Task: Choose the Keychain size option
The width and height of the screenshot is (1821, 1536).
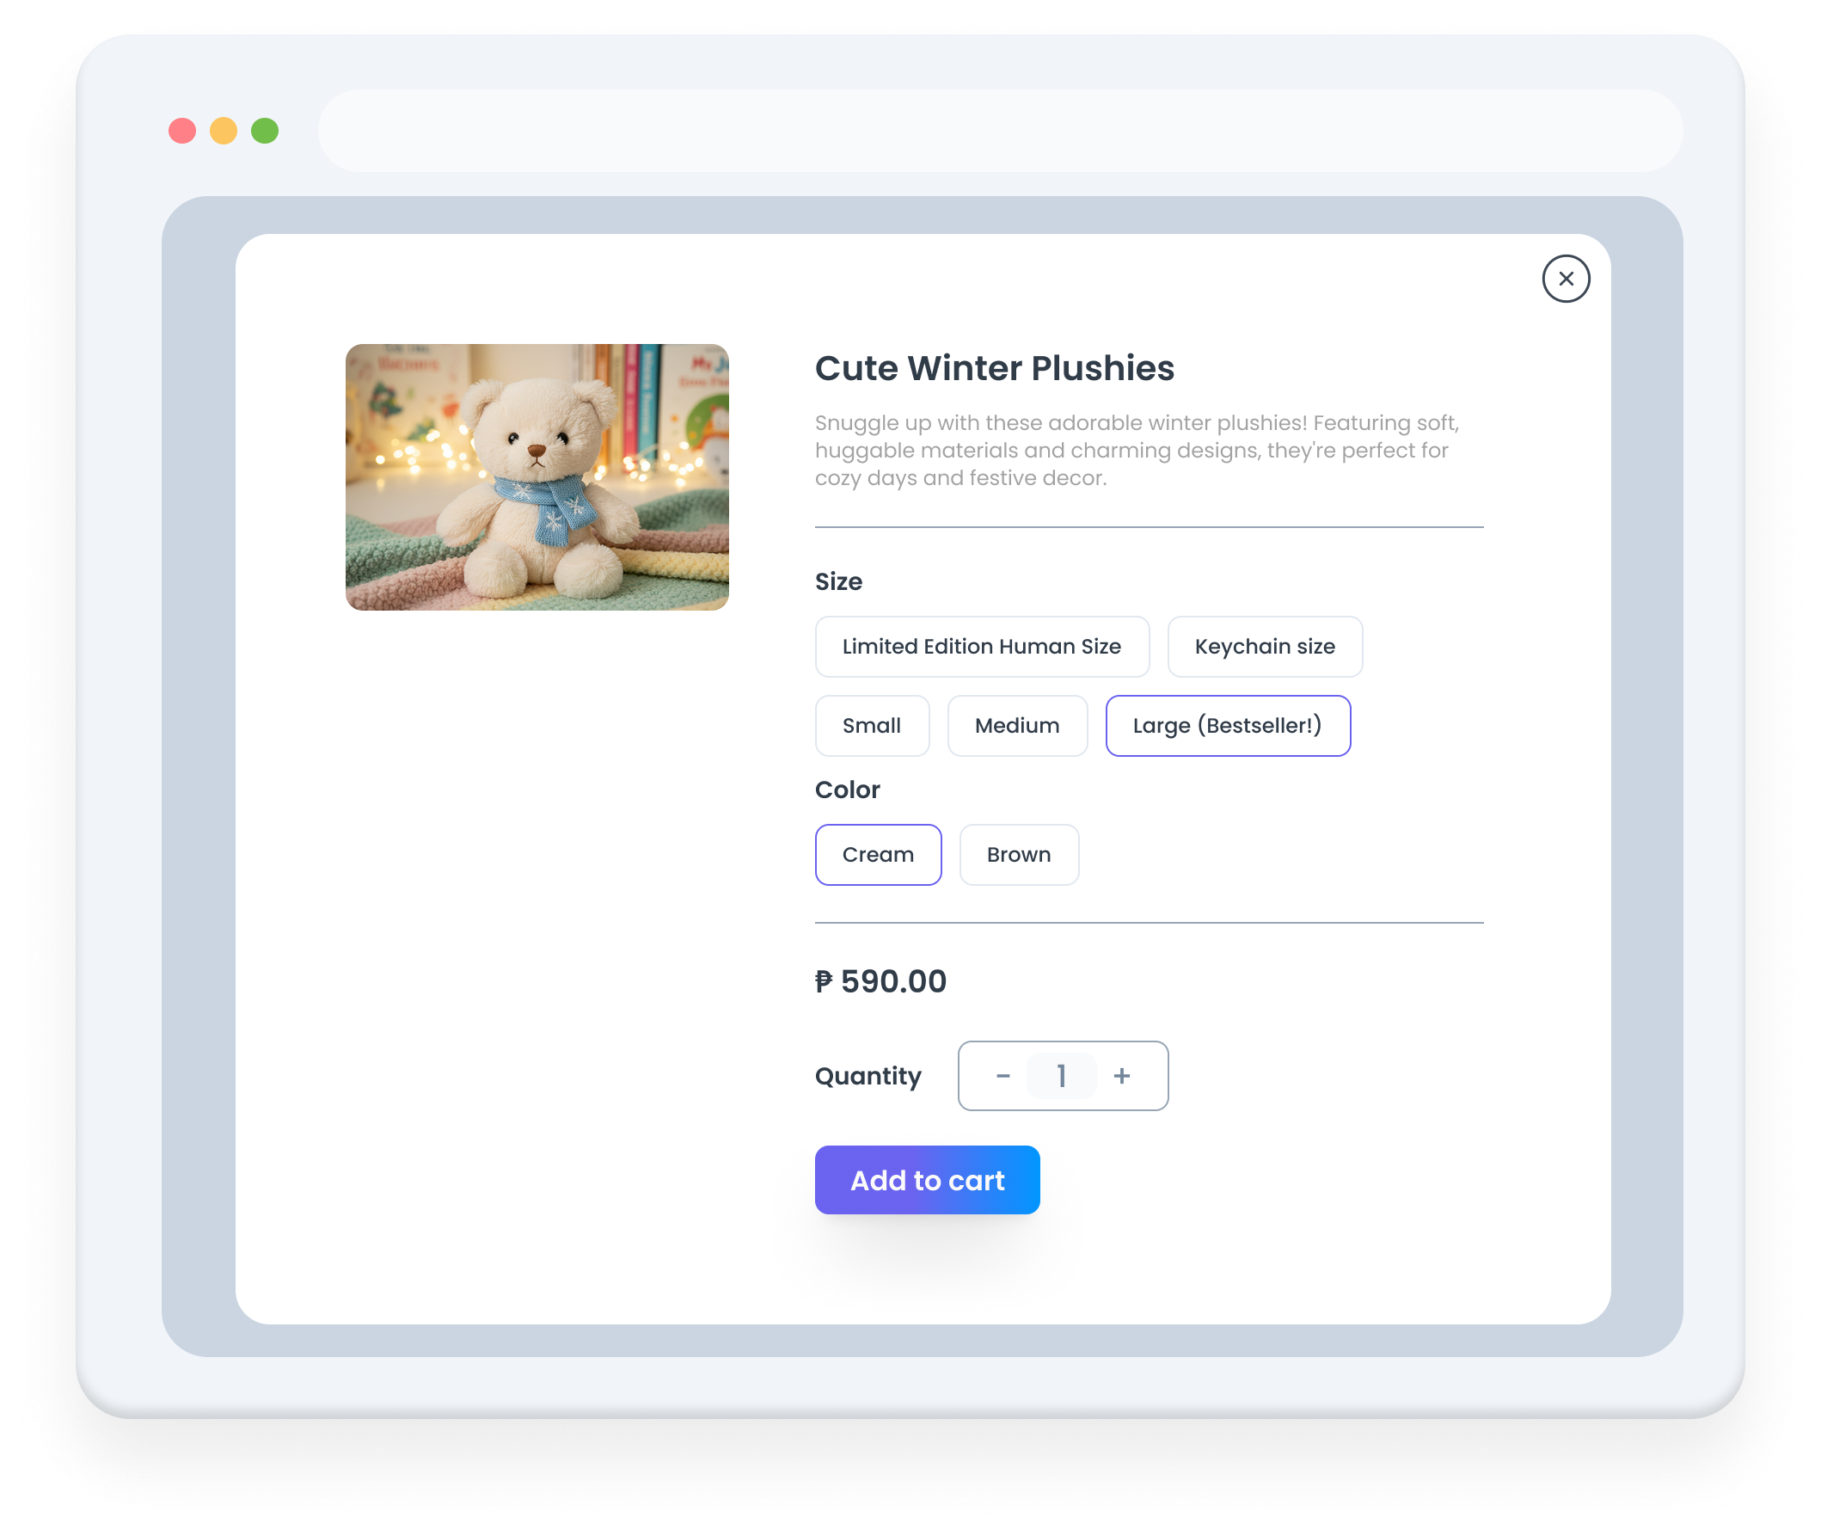Action: point(1265,647)
